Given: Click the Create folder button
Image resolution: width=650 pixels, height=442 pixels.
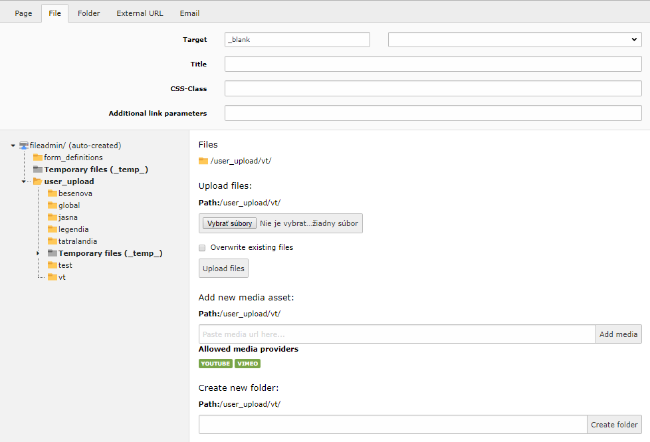Looking at the screenshot, I should click(614, 425).
